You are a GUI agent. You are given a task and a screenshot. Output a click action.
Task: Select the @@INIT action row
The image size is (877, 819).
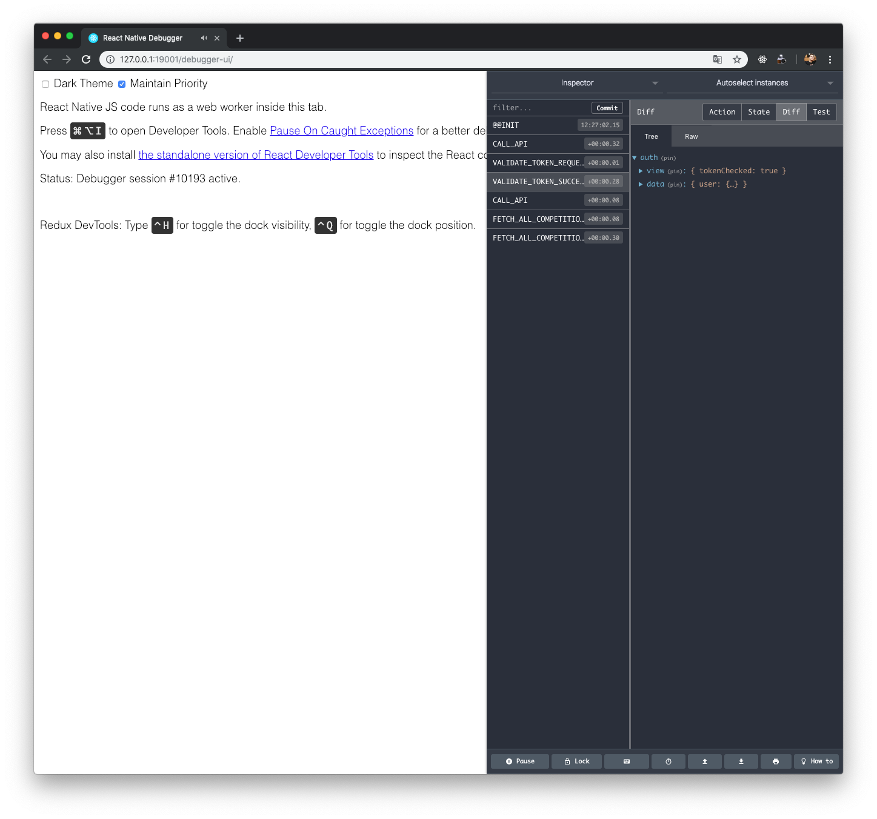click(558, 125)
